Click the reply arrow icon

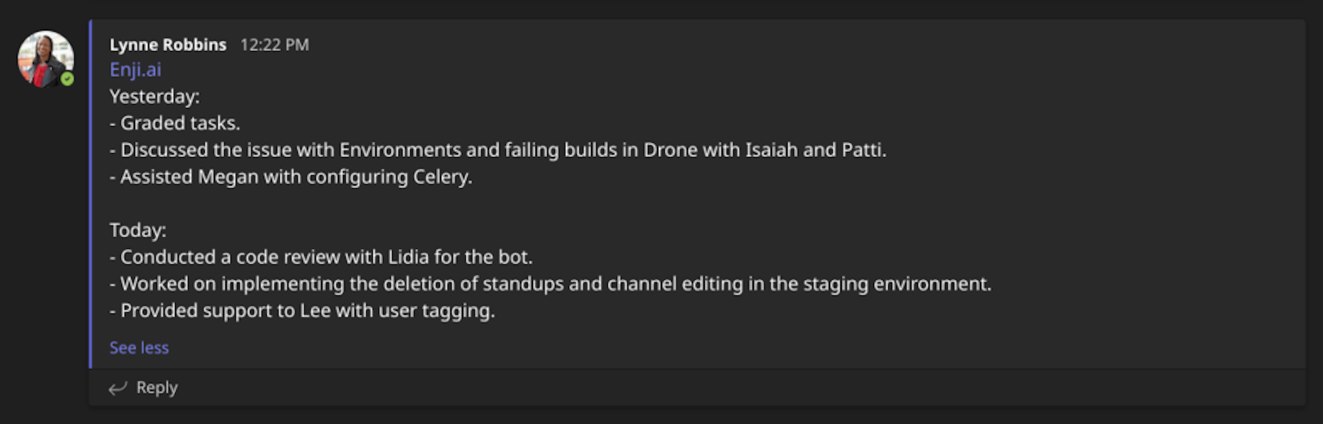tap(118, 388)
